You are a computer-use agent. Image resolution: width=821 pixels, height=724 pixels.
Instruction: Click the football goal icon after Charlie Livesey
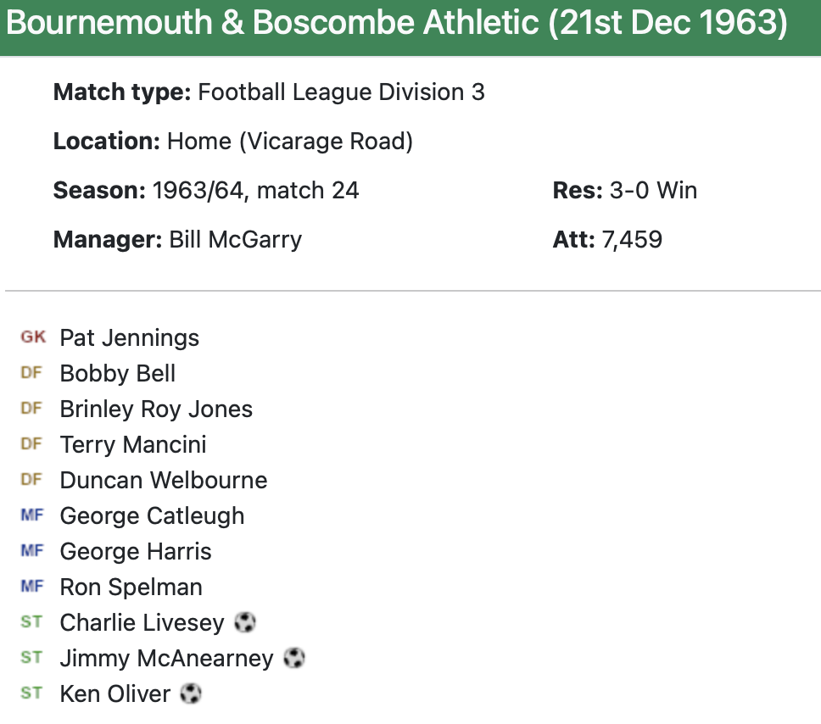pyautogui.click(x=245, y=623)
